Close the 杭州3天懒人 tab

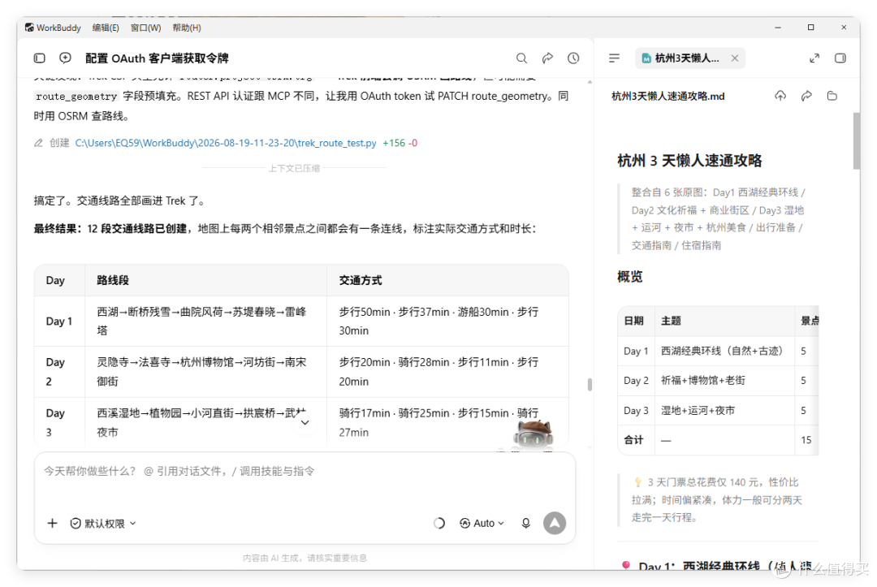[x=735, y=58]
